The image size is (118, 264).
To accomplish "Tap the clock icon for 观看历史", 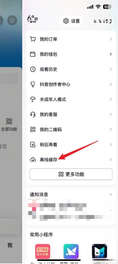I will 33,69.
